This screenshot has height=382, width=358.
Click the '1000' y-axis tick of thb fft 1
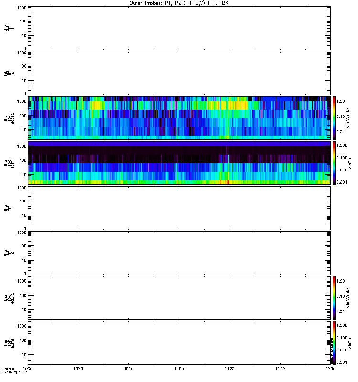(21, 8)
